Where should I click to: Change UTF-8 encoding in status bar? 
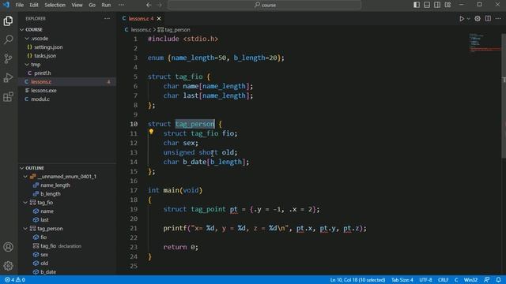(425, 280)
